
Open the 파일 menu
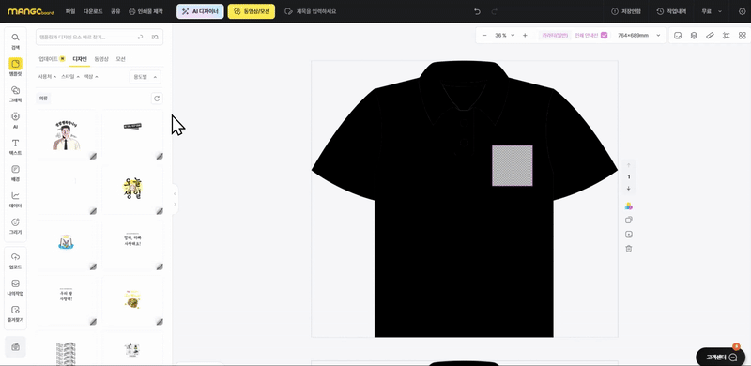coord(70,11)
